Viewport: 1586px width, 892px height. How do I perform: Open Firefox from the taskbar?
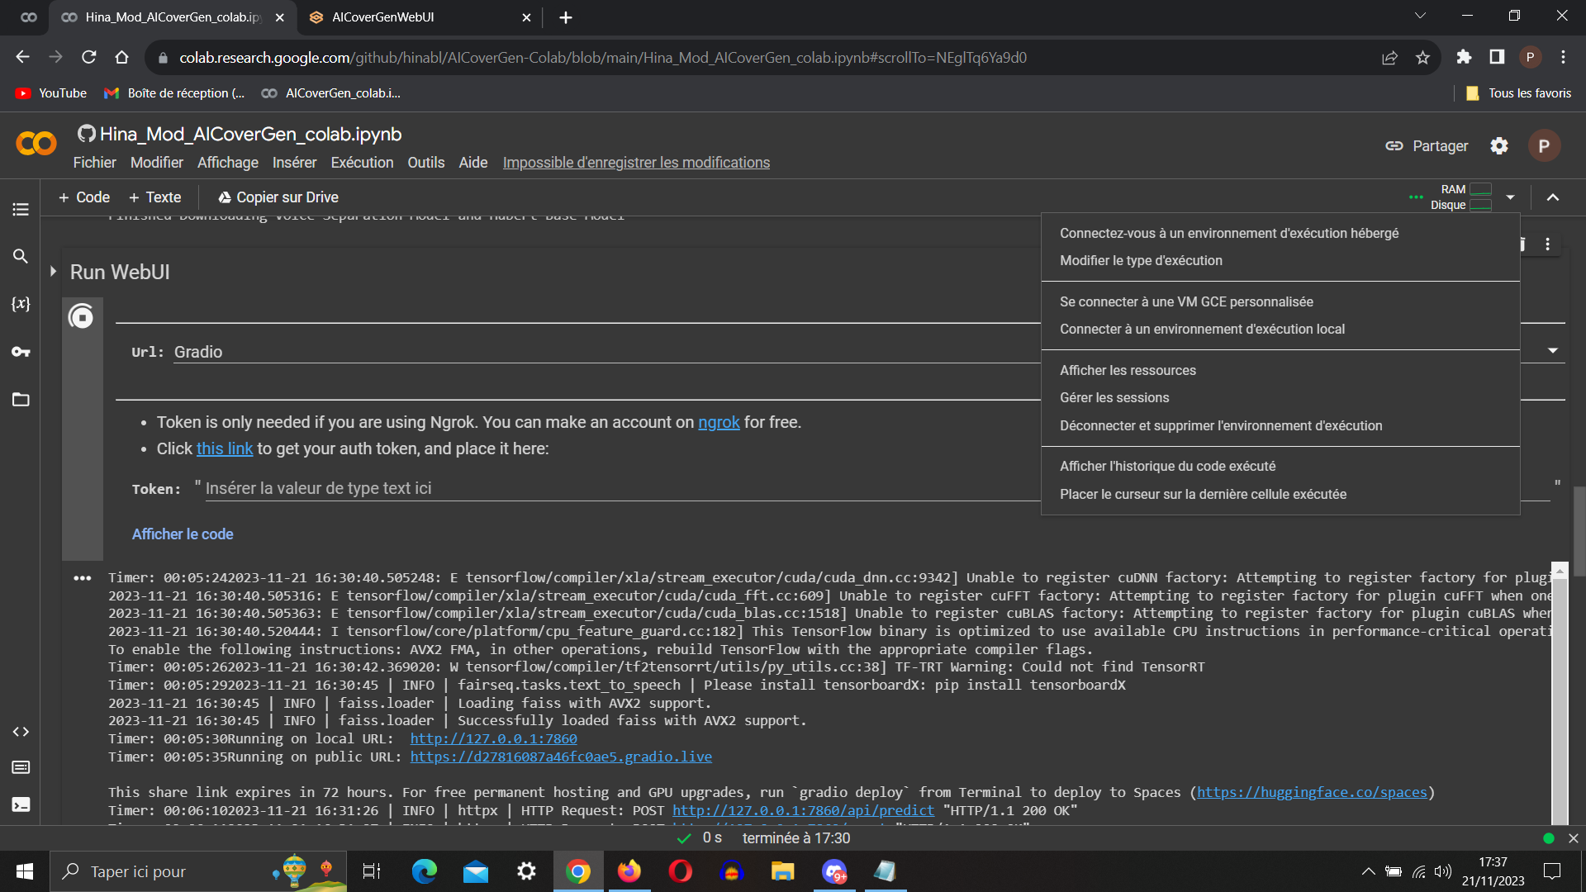629,871
